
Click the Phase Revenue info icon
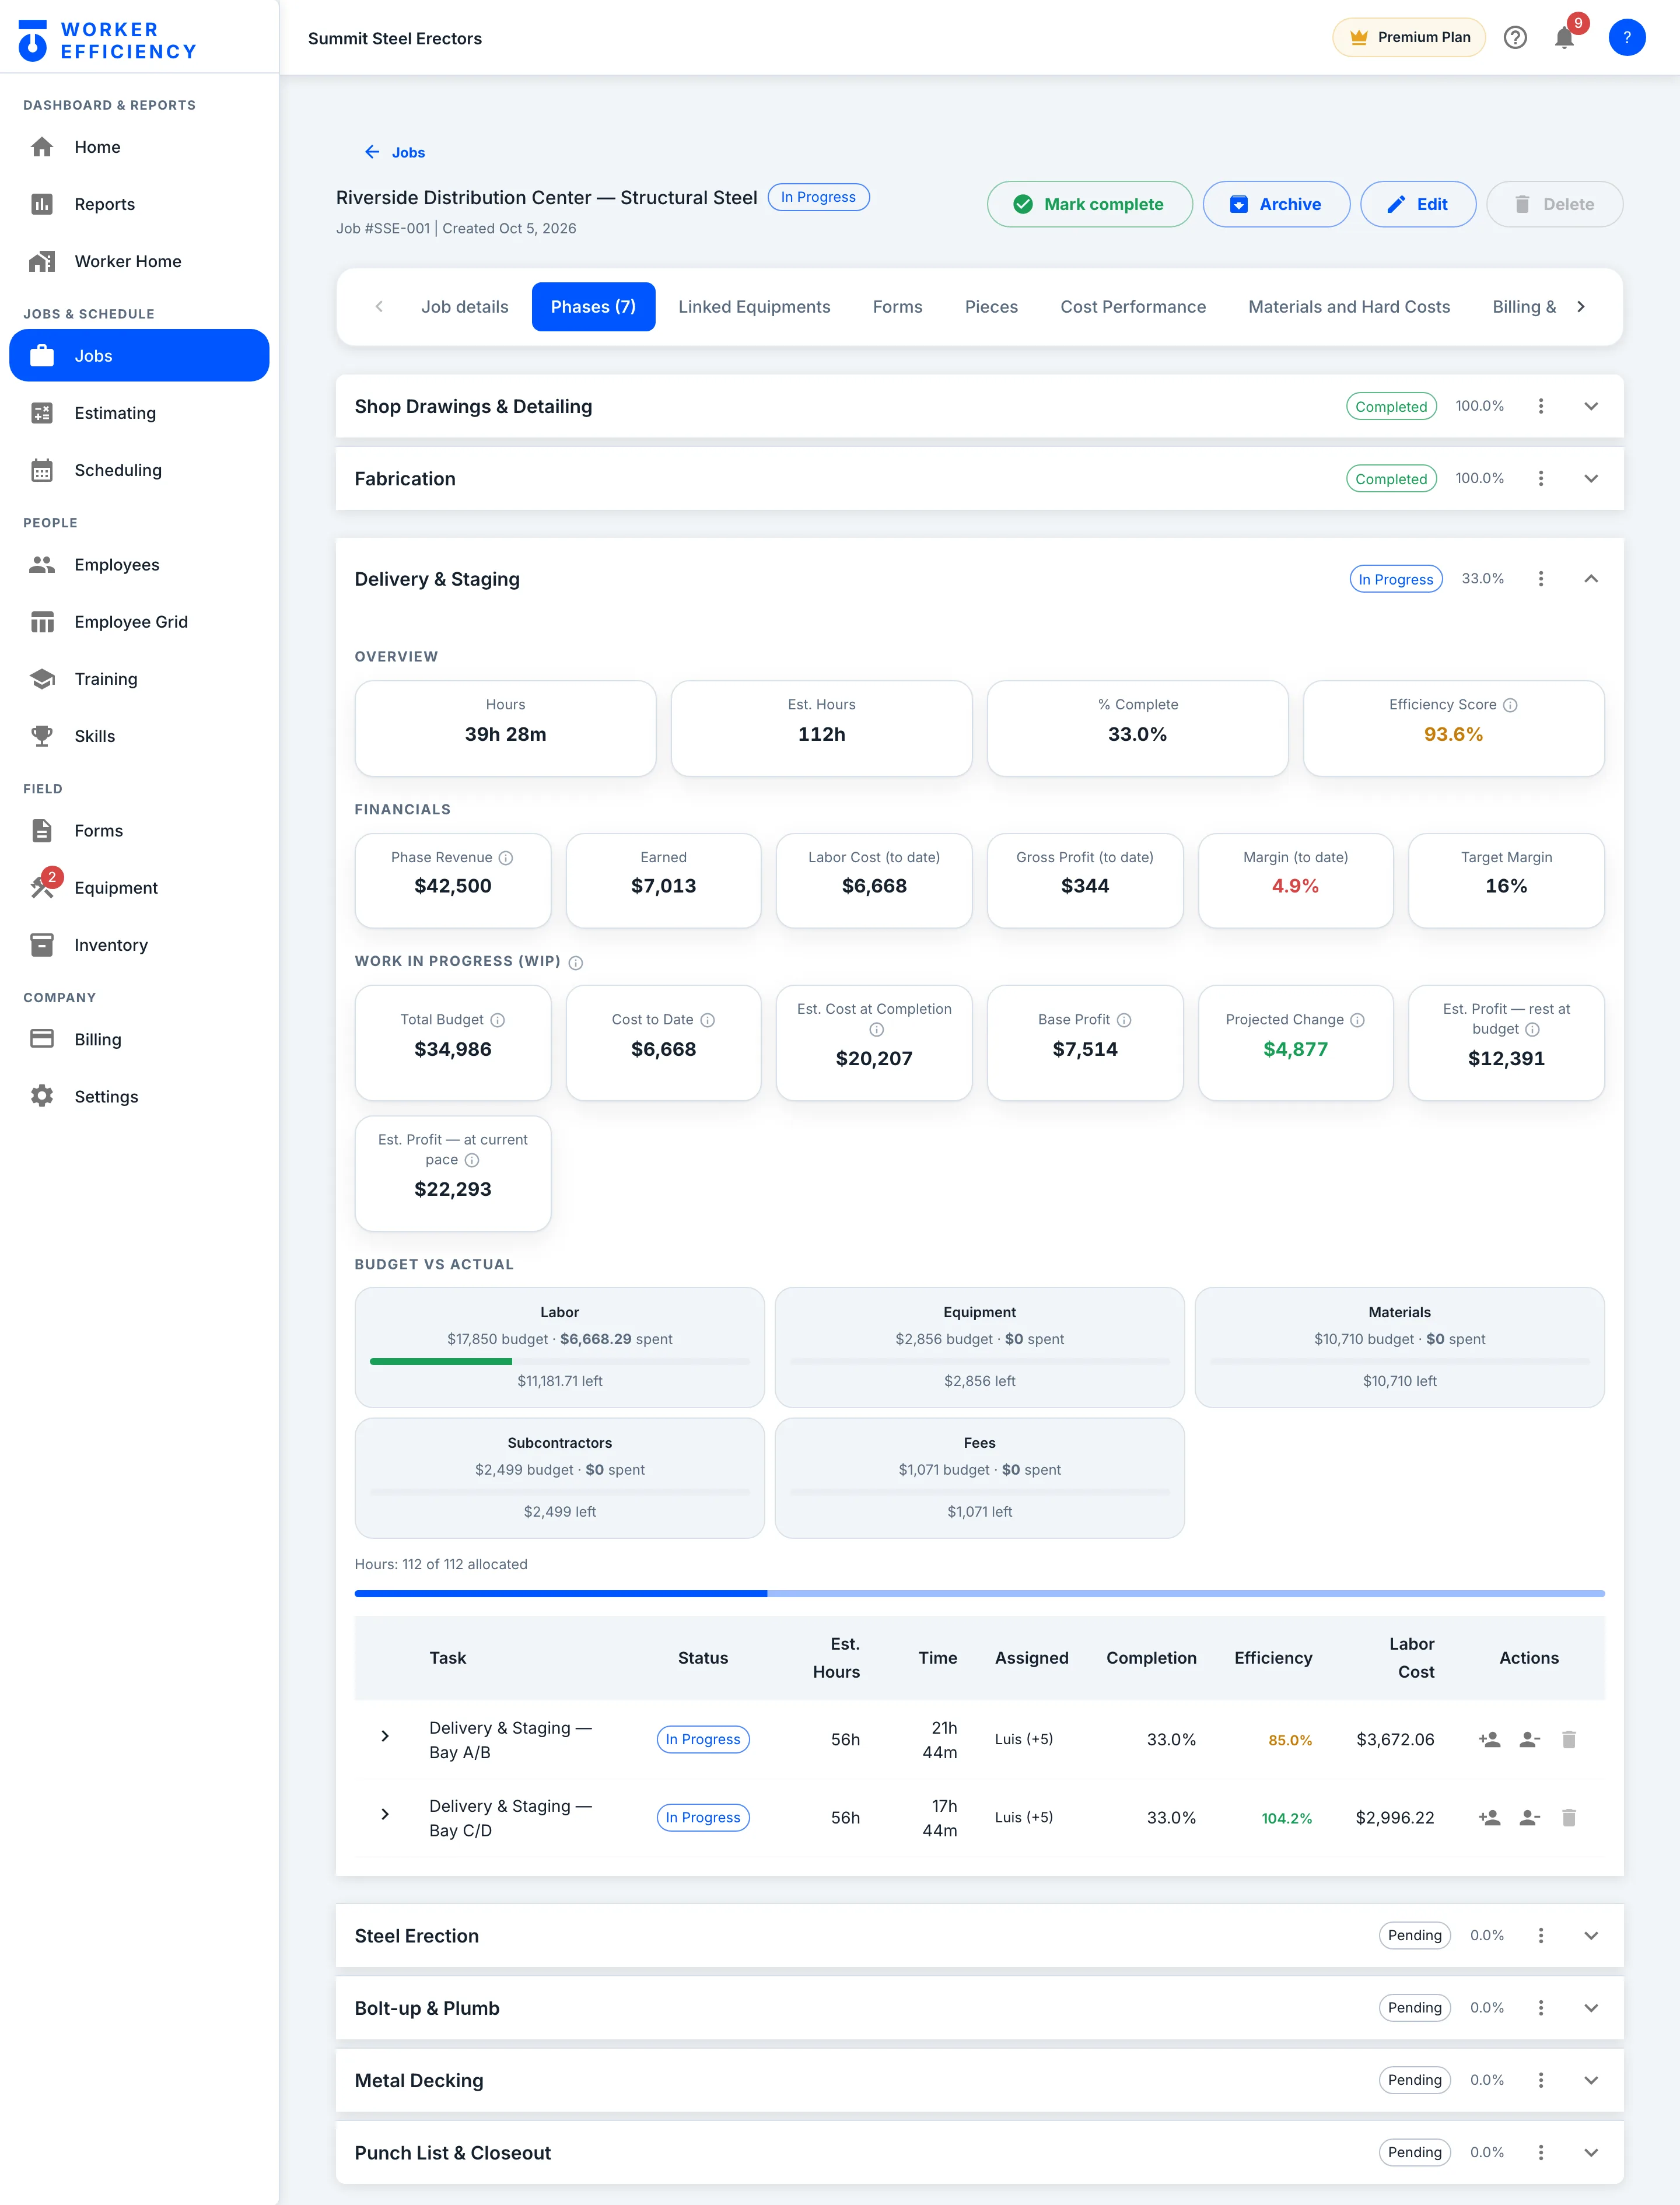pyautogui.click(x=506, y=858)
